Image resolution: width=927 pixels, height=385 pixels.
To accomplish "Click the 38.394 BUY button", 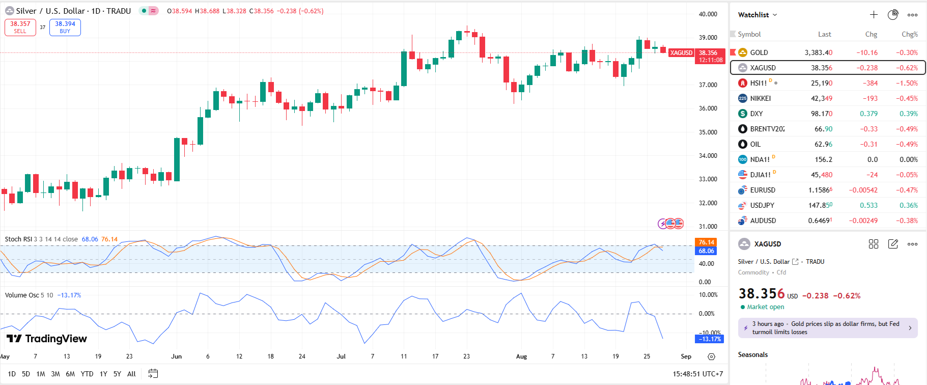I will tap(65, 28).
